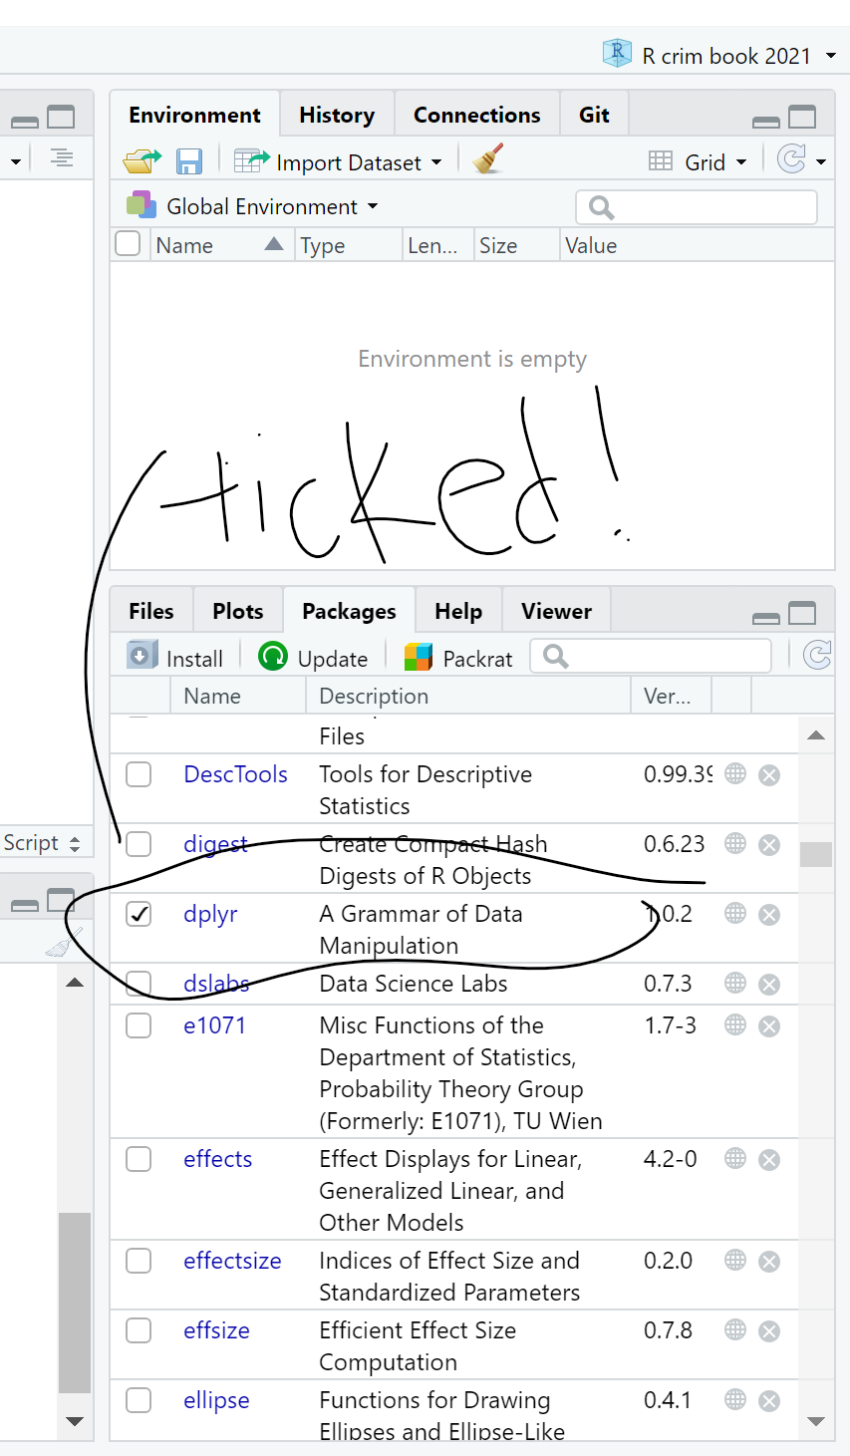
Task: Open Packrat from the Packages toolbar
Action: click(x=457, y=657)
